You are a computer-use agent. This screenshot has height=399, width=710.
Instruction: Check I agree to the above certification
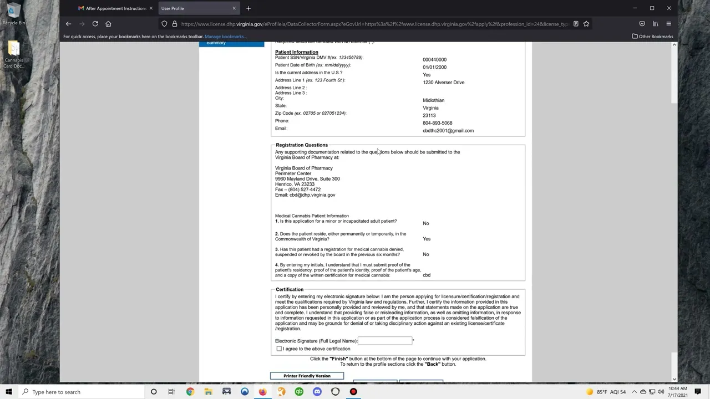[279, 349]
